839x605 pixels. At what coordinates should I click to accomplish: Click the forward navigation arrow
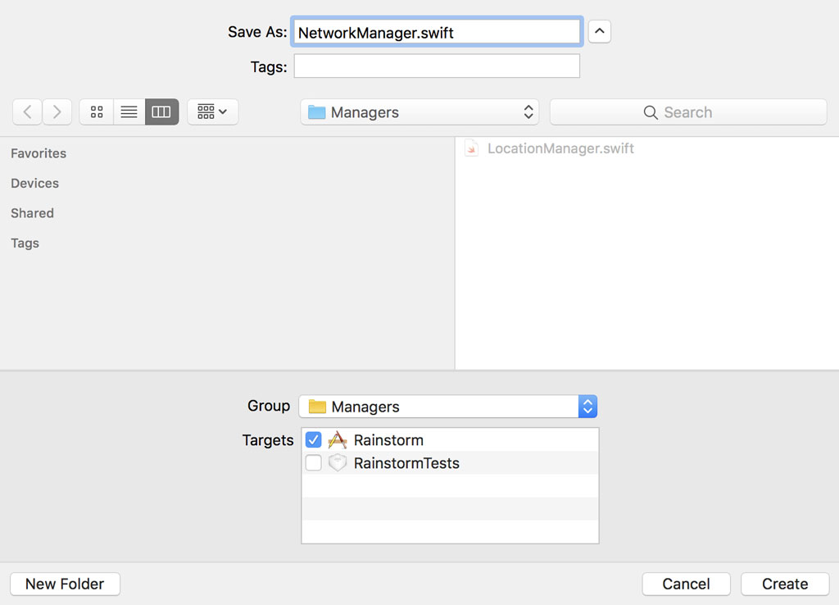(57, 111)
